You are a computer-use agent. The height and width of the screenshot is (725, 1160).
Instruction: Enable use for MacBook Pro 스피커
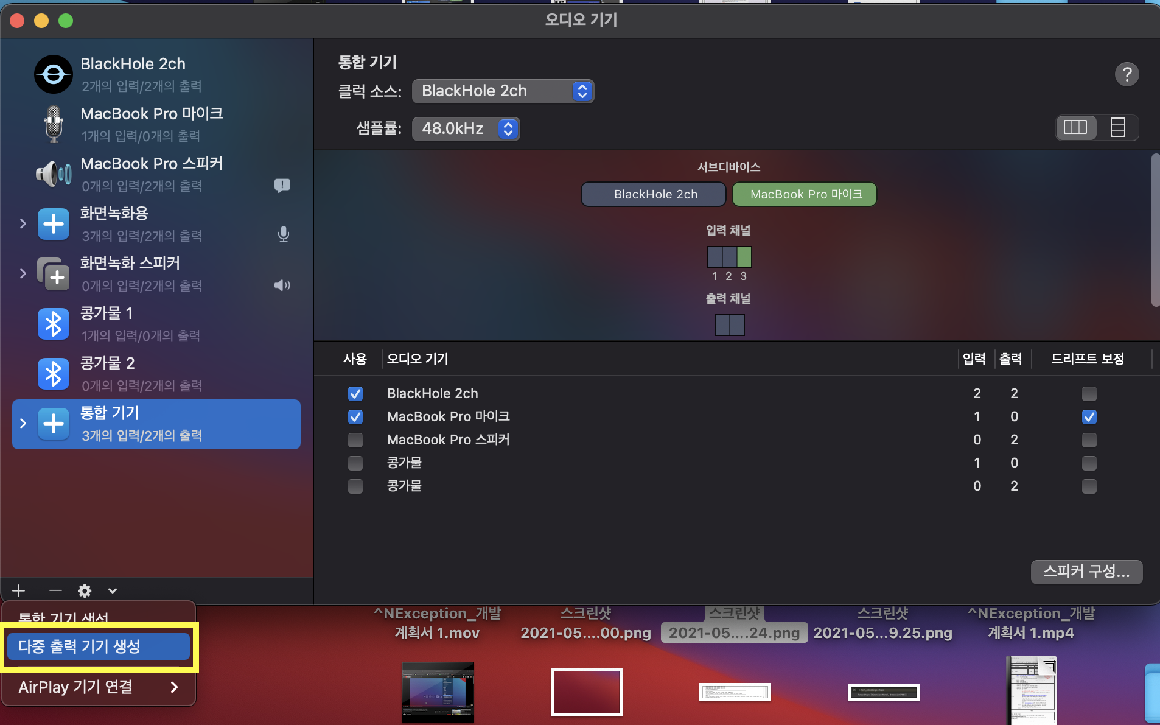pyautogui.click(x=355, y=440)
